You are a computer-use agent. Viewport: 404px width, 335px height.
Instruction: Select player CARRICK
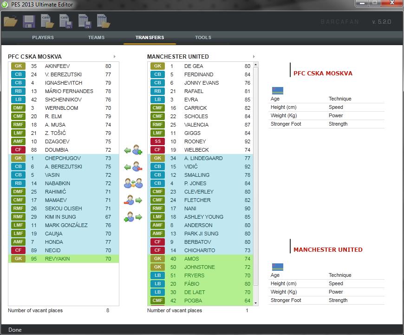click(x=201, y=108)
